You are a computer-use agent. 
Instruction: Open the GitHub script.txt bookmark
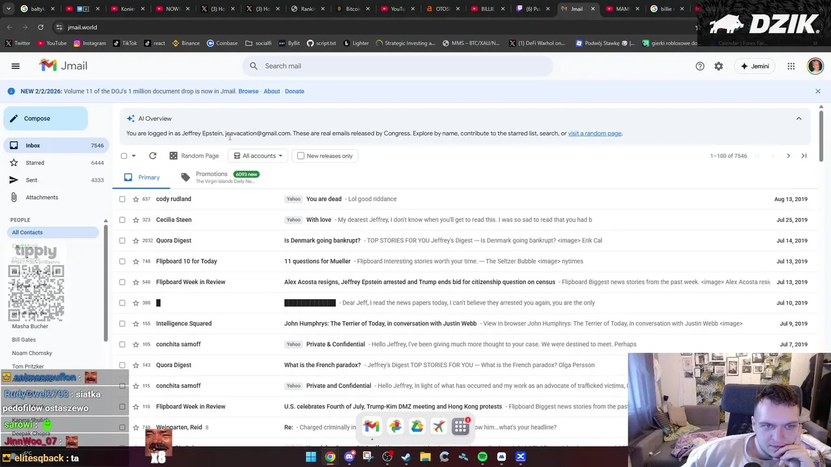tap(321, 43)
